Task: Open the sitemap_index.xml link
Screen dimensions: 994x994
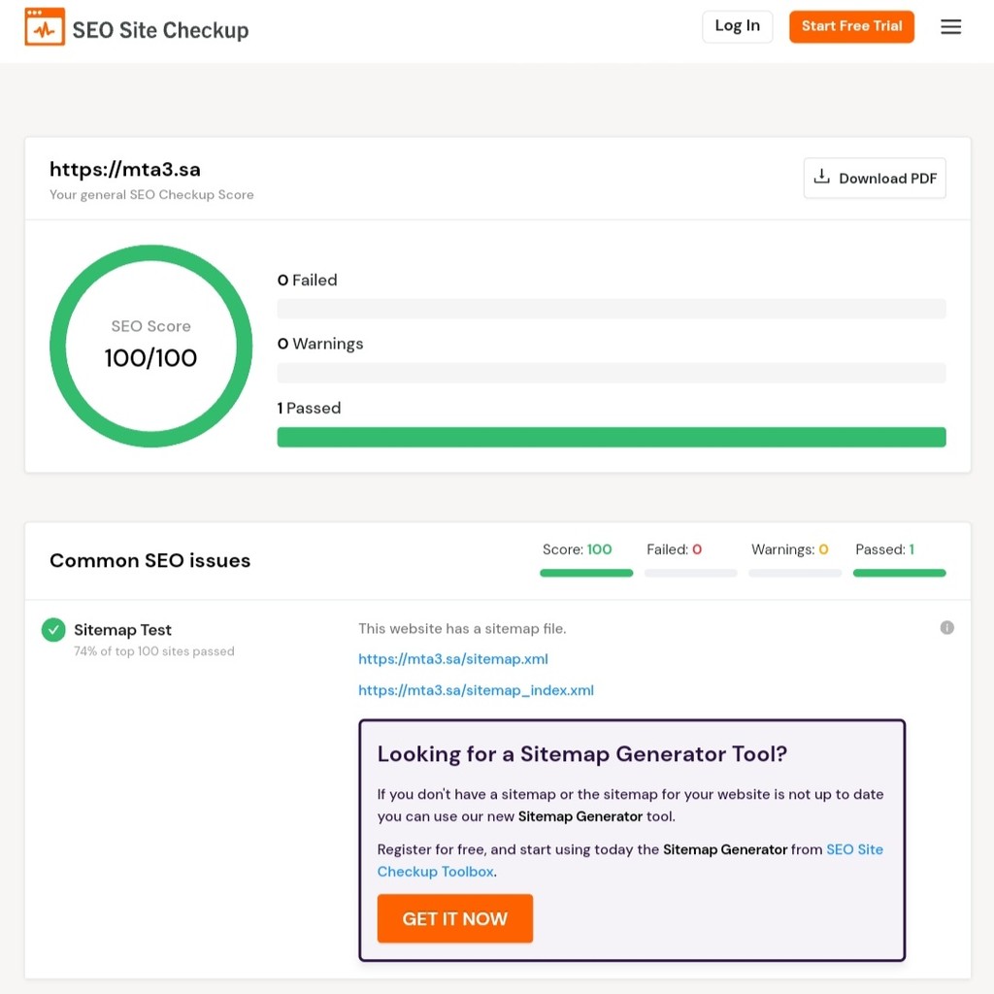Action: (x=476, y=690)
